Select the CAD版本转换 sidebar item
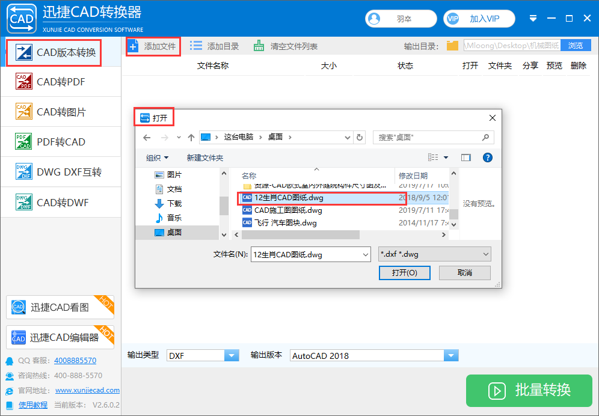This screenshot has width=599, height=416. coord(61,52)
